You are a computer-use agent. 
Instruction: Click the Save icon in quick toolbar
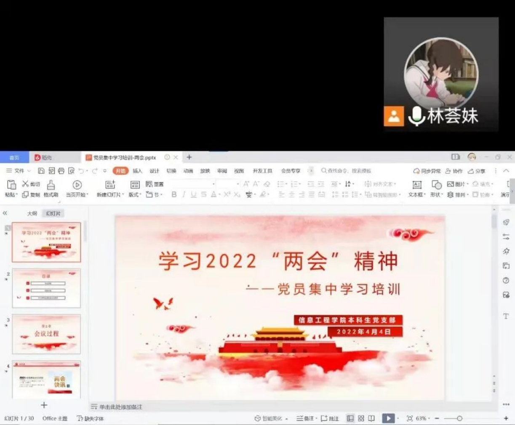click(x=41, y=171)
